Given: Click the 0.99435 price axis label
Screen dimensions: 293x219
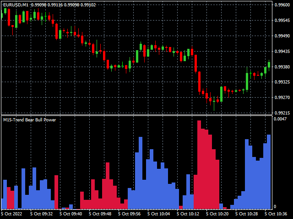Looking at the screenshot, I should 282,52.
